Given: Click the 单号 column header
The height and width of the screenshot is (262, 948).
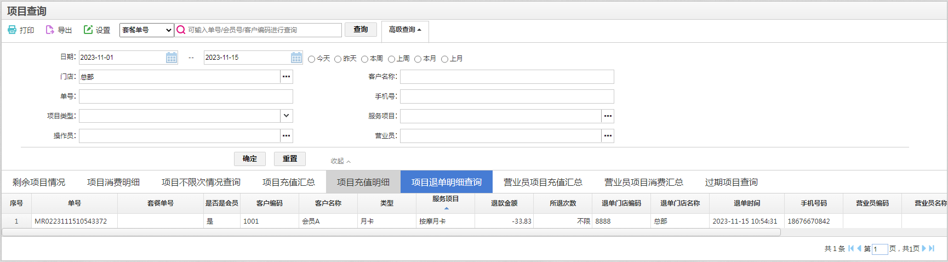Looking at the screenshot, I should point(75,203).
